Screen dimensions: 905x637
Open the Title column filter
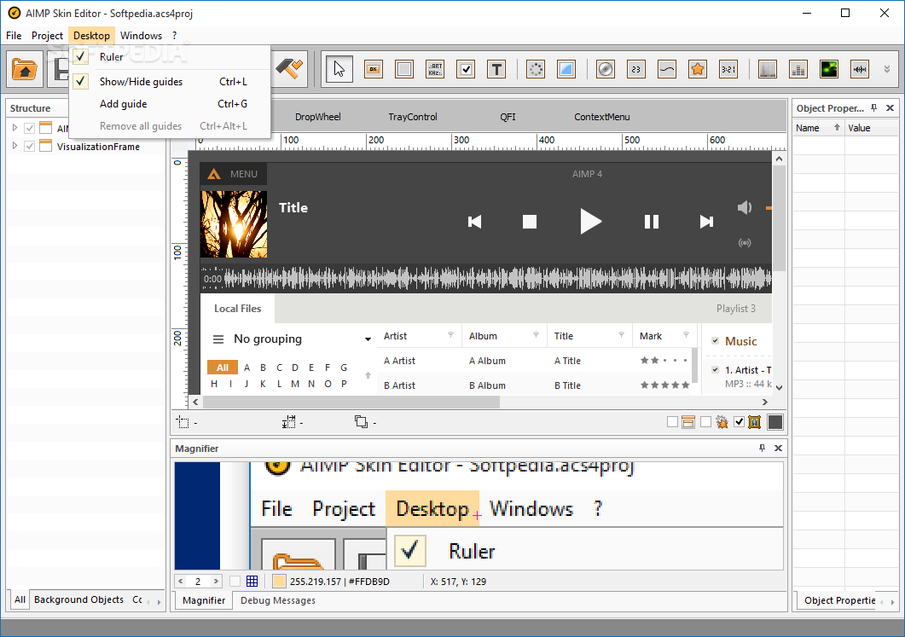coord(621,335)
